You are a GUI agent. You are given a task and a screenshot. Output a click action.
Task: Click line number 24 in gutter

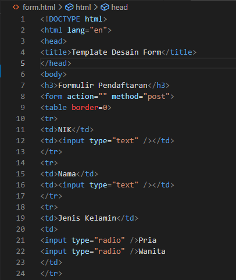coord(20,274)
